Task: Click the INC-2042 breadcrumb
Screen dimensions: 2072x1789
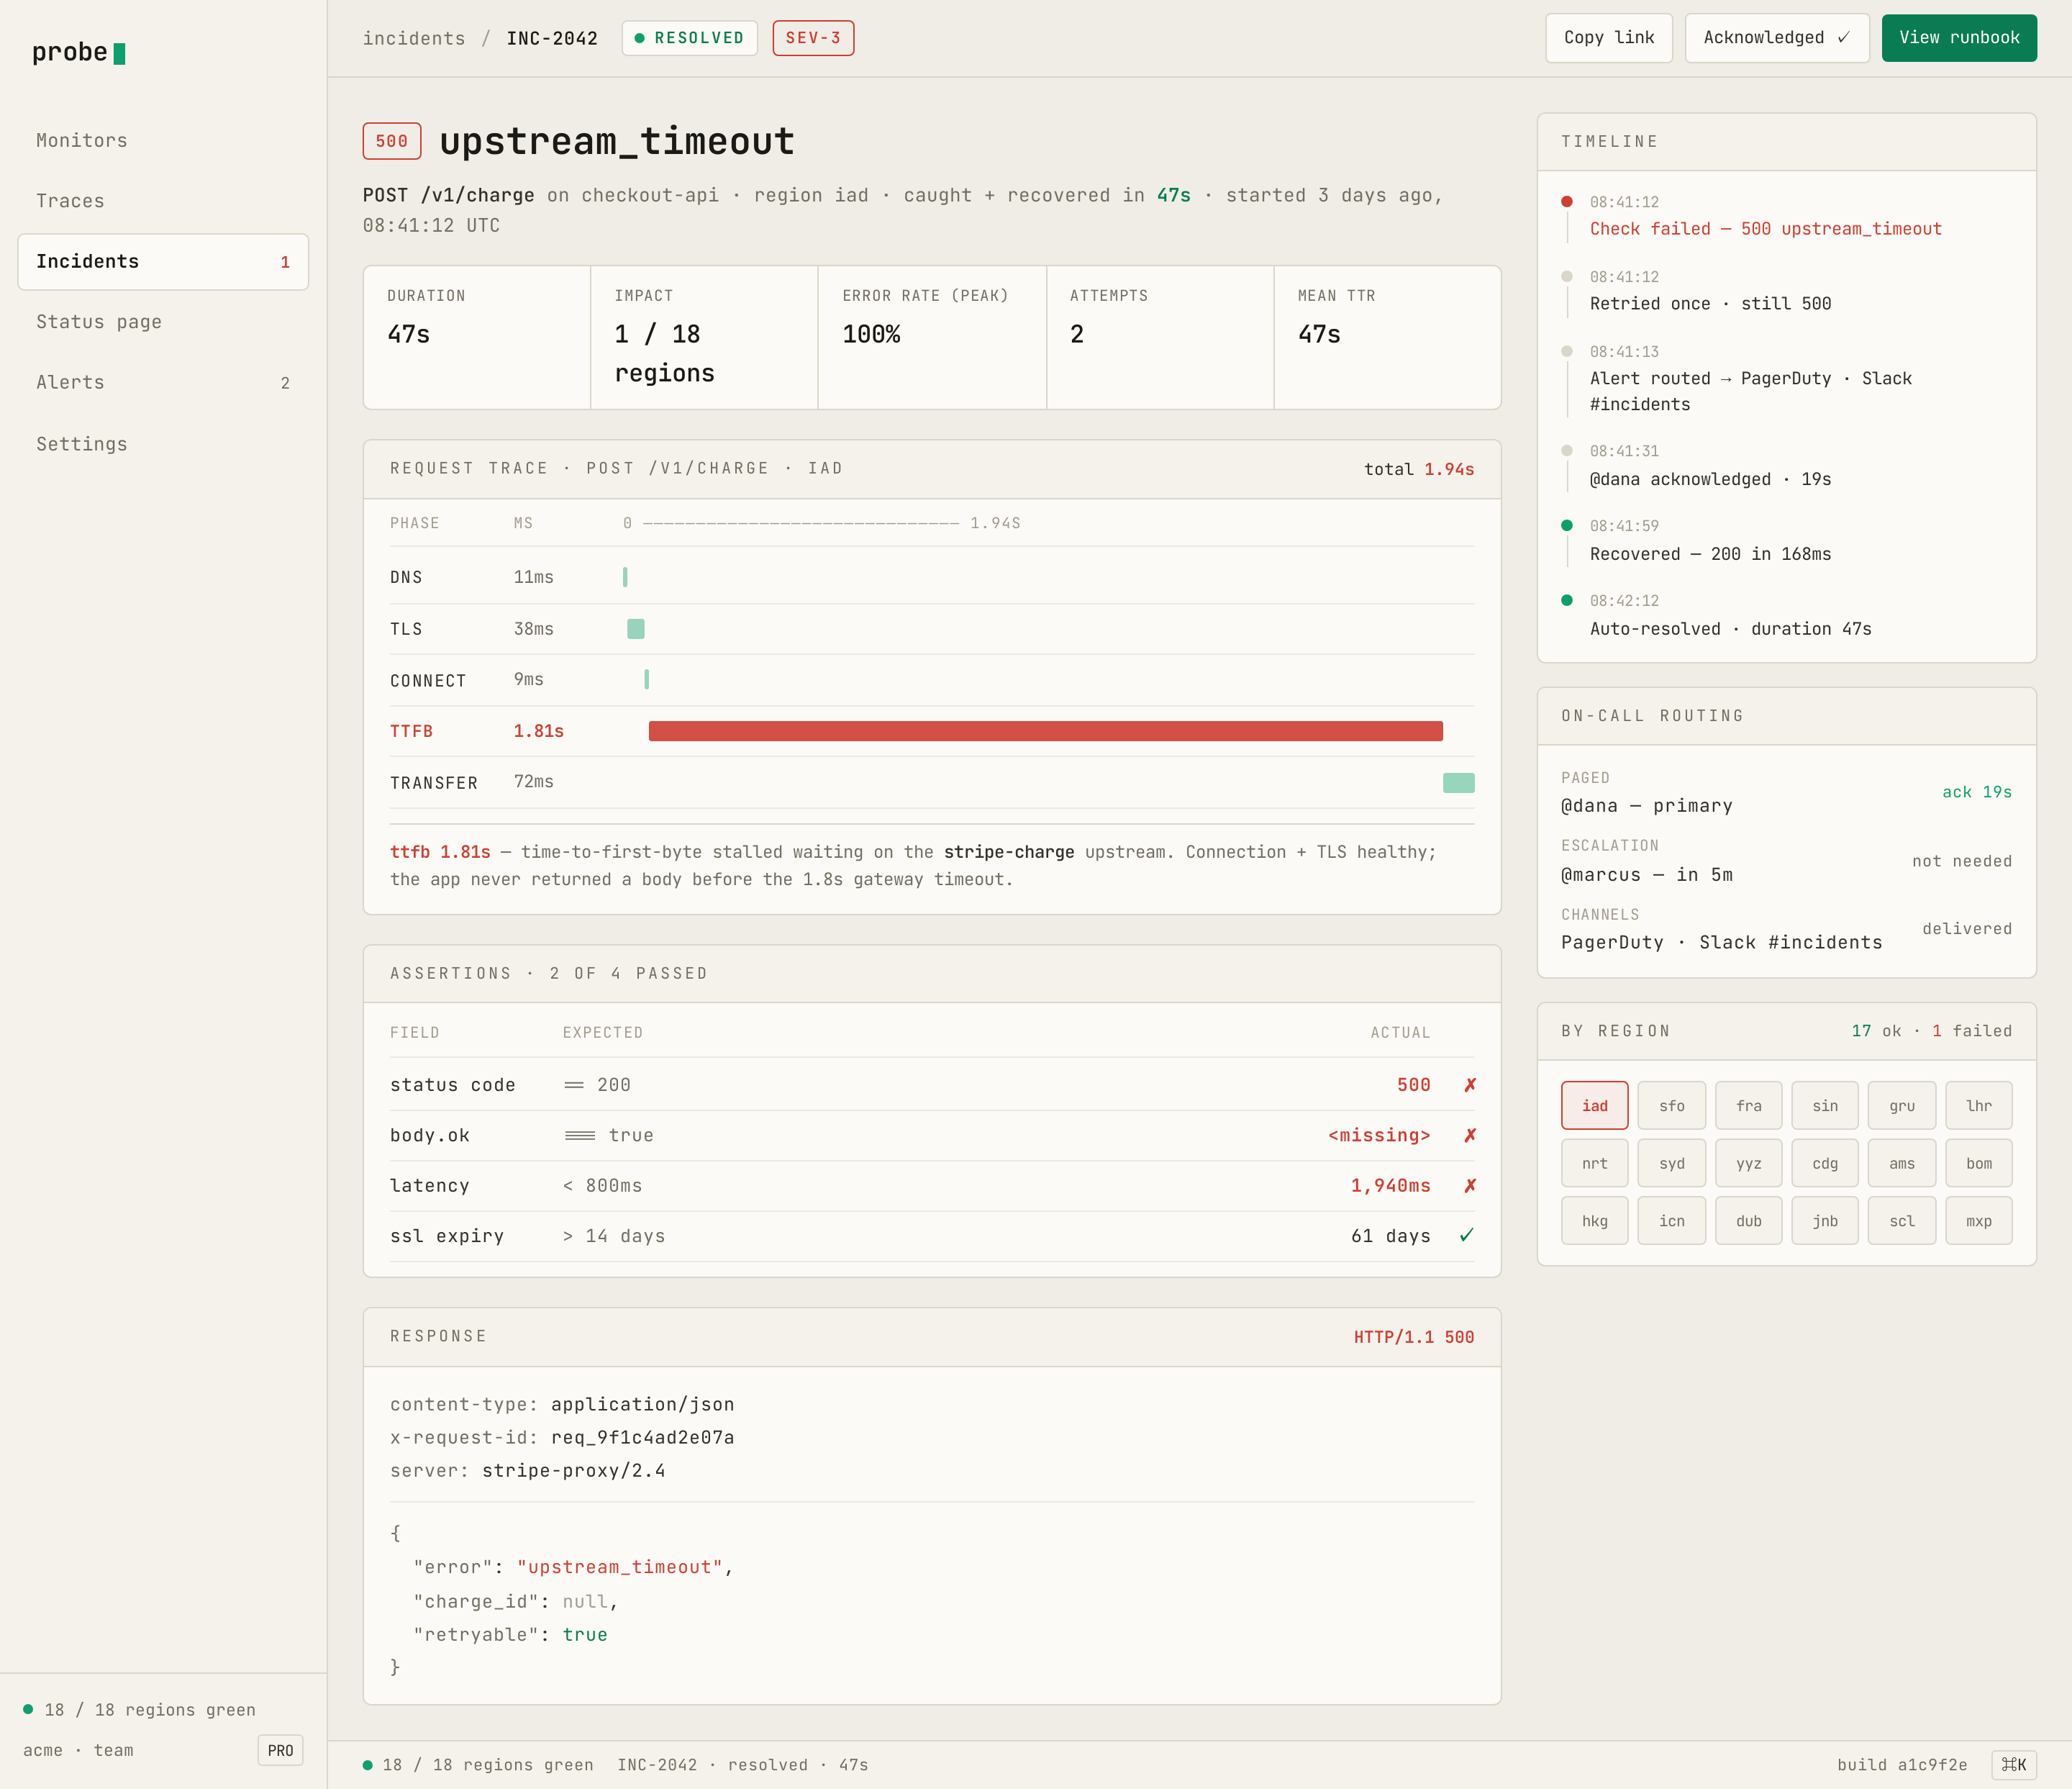Action: pyautogui.click(x=552, y=38)
